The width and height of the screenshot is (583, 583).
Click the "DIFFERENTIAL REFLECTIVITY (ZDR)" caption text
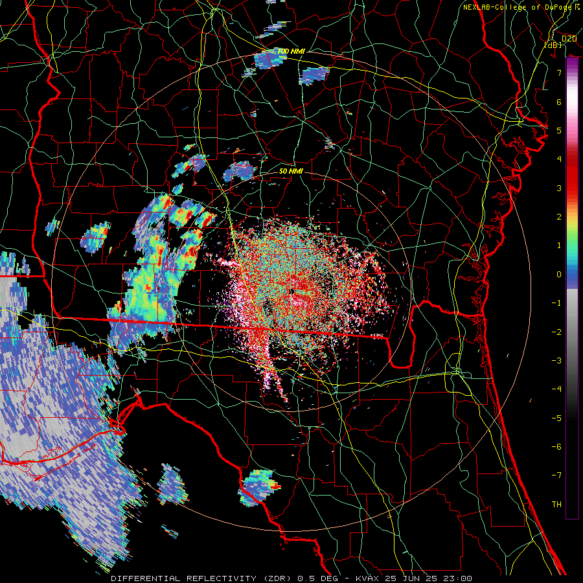pos(202,578)
